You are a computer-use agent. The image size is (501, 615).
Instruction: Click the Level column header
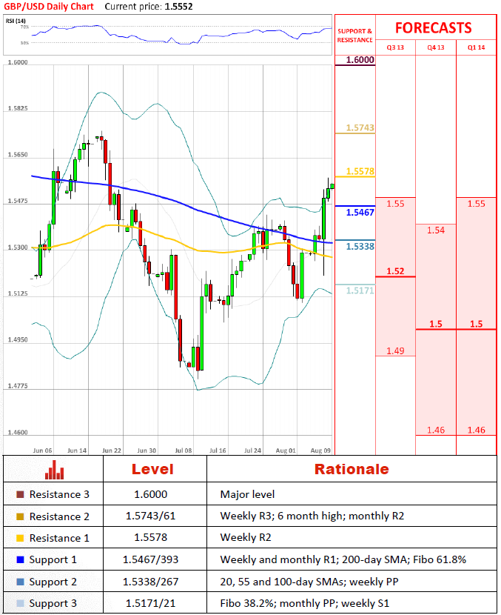(x=152, y=469)
